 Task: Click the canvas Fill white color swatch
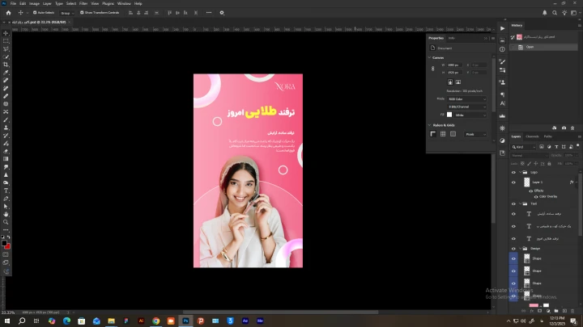point(450,115)
